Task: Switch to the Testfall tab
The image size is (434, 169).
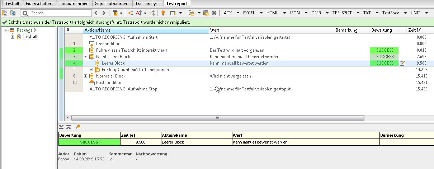Action: 12,4
